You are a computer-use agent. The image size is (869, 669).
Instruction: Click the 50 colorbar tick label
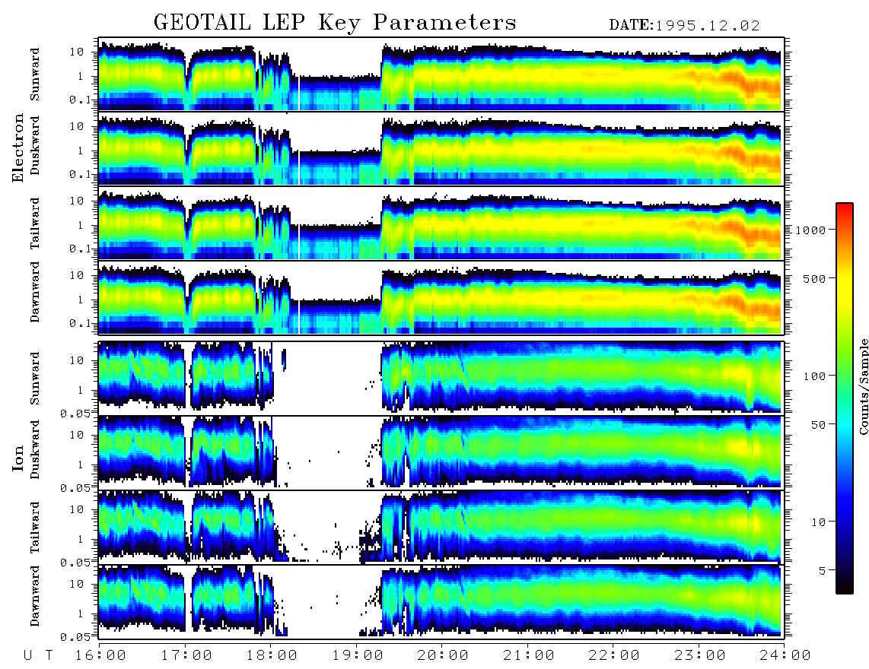coord(818,425)
